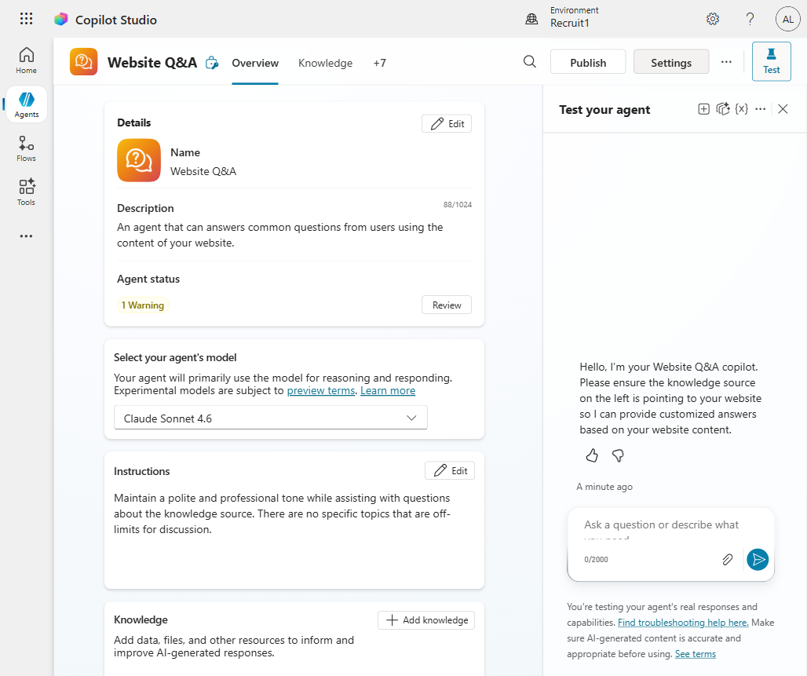Open test panel more options ellipsis
The height and width of the screenshot is (676, 807).
coord(760,109)
